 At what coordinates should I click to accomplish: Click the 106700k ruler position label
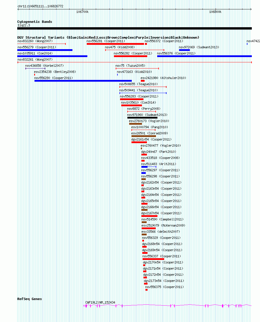pyautogui.click(x=82, y=12)
